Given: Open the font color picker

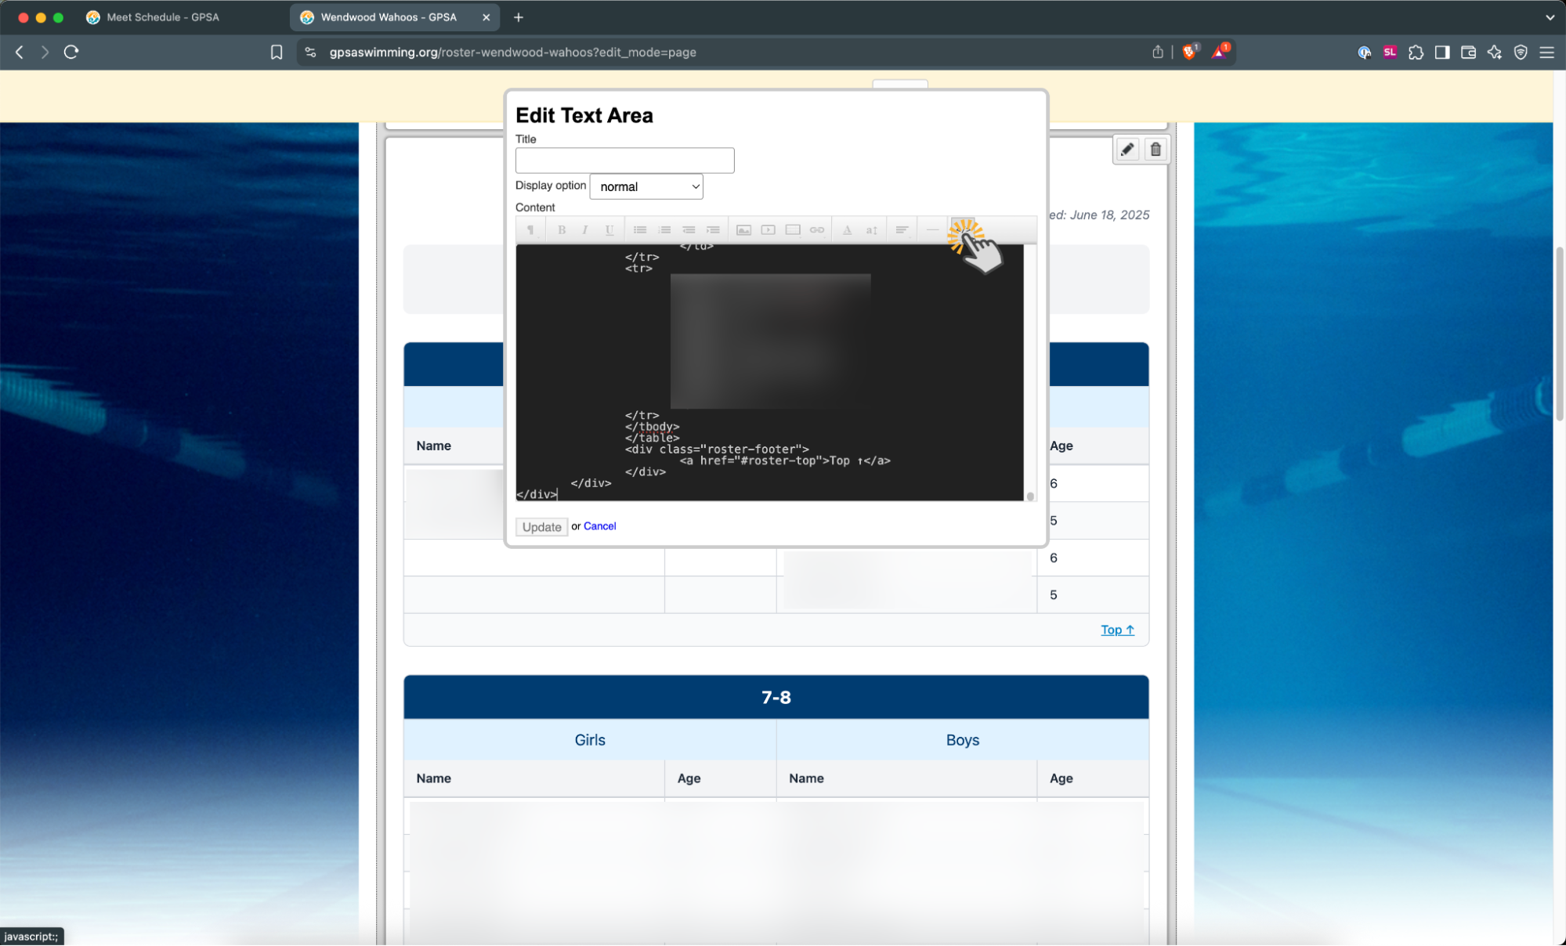Looking at the screenshot, I should 847,230.
